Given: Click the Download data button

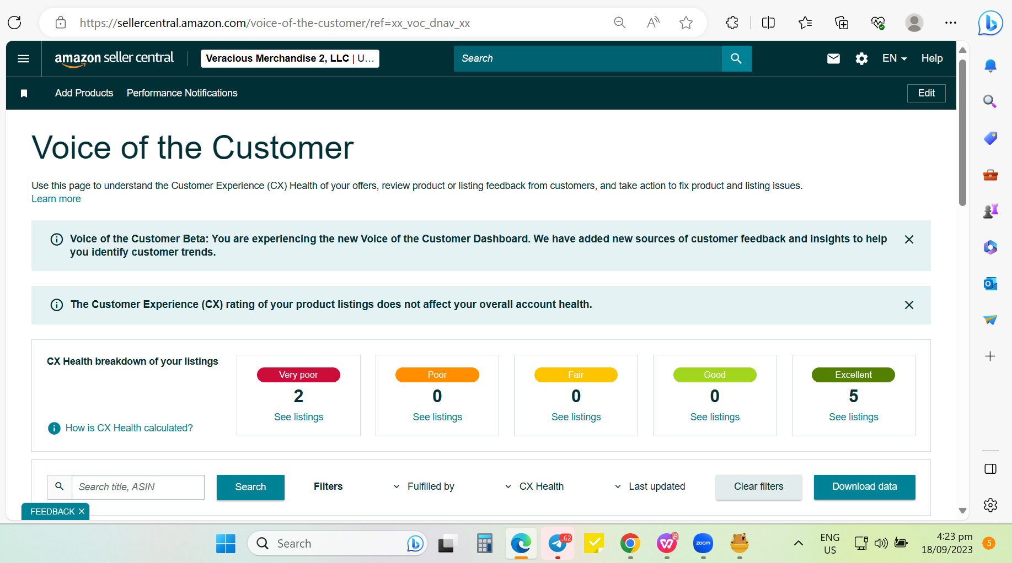Looking at the screenshot, I should (864, 486).
